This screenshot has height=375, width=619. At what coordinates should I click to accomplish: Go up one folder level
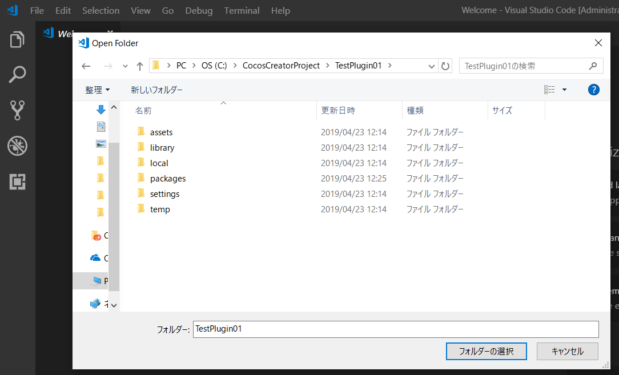pos(139,66)
